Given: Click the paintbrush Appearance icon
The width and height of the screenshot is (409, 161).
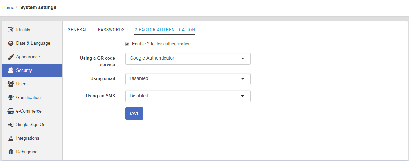Looking at the screenshot, I should (10, 57).
